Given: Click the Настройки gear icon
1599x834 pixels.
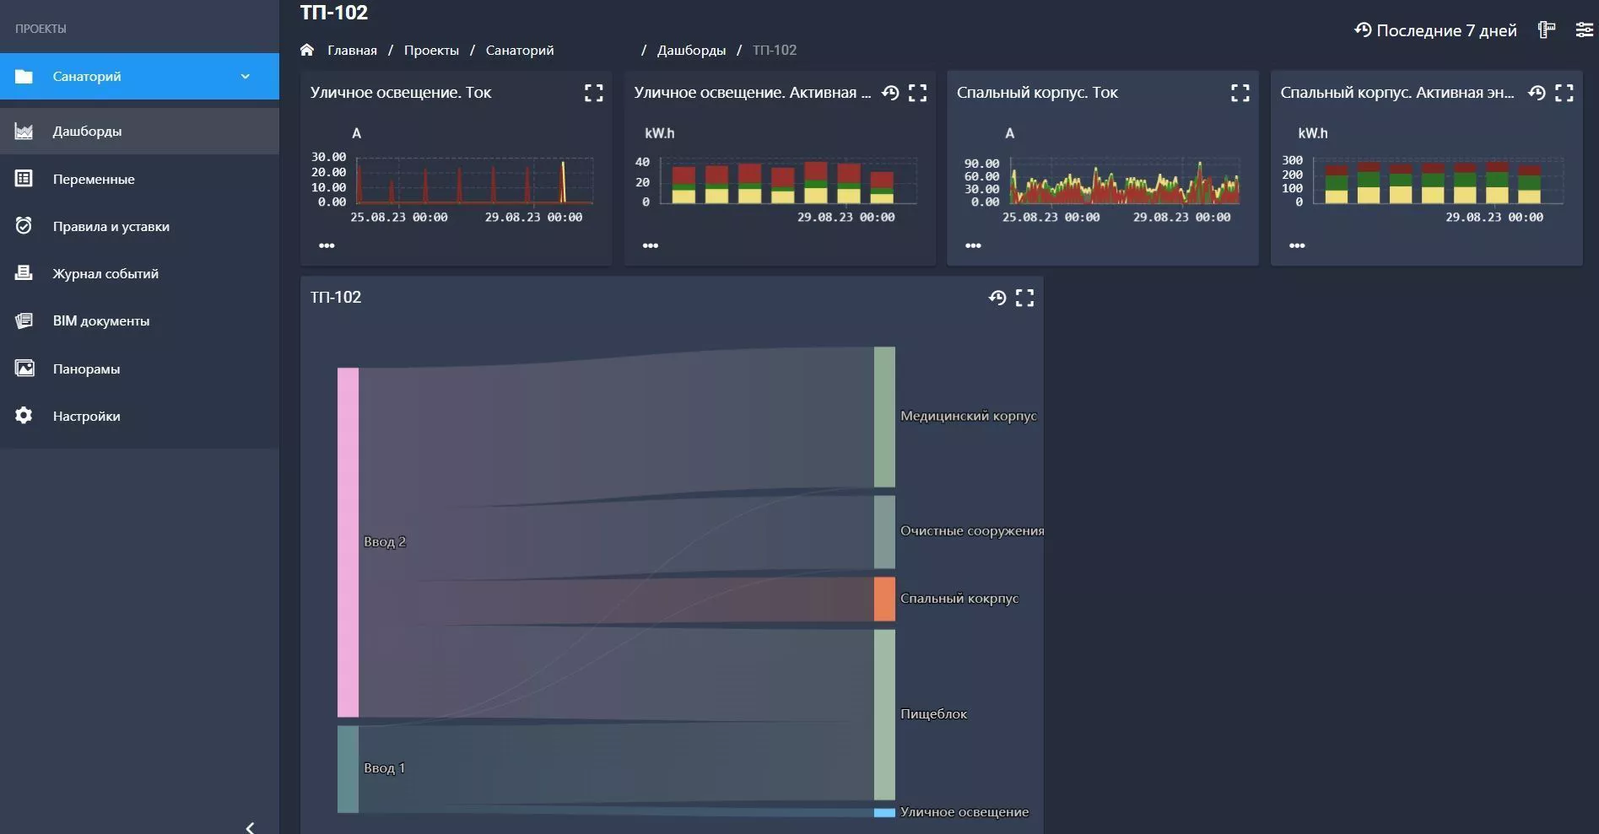Looking at the screenshot, I should pyautogui.click(x=24, y=416).
